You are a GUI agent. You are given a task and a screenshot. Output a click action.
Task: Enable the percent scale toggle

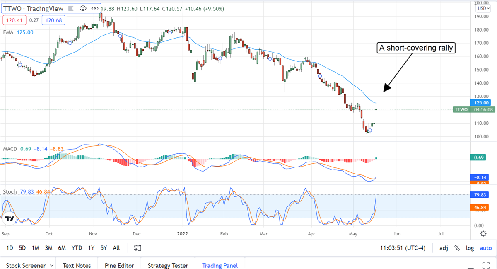coord(457,248)
